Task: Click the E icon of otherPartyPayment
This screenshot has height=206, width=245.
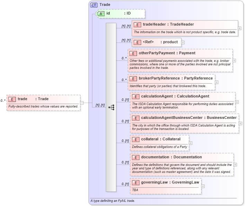Action: [x=133, y=53]
